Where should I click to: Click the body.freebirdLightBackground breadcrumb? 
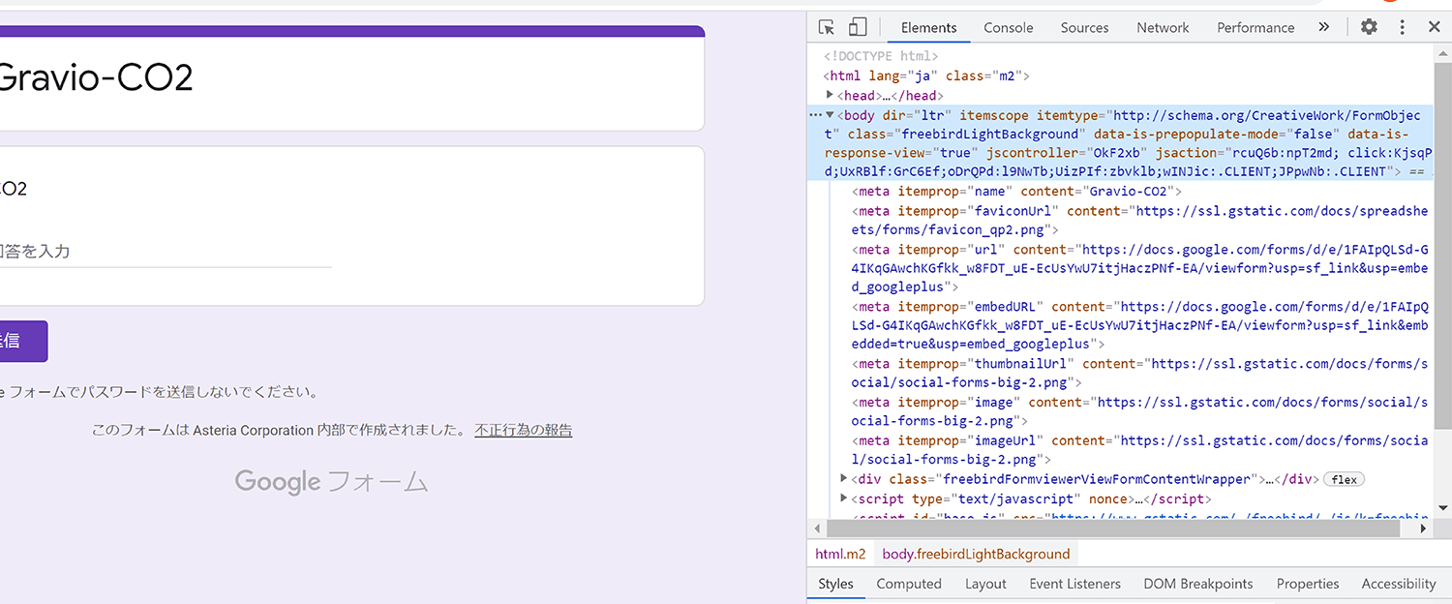976,555
